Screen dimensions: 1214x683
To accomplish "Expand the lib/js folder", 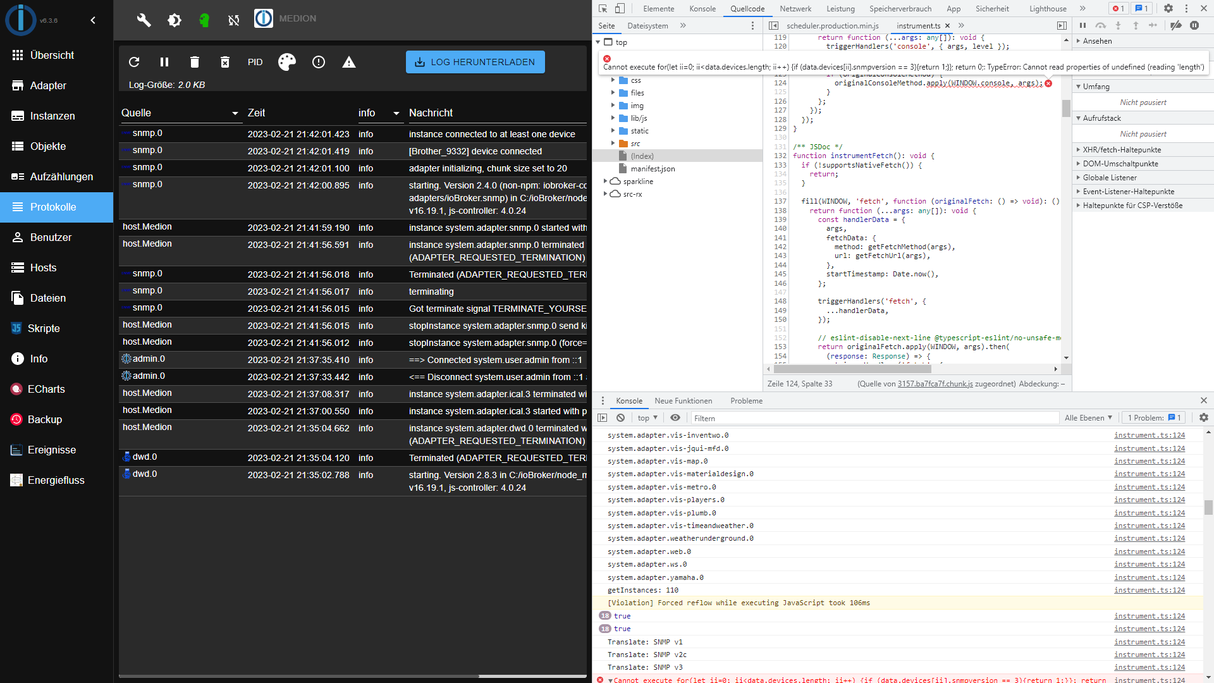I will 613,118.
